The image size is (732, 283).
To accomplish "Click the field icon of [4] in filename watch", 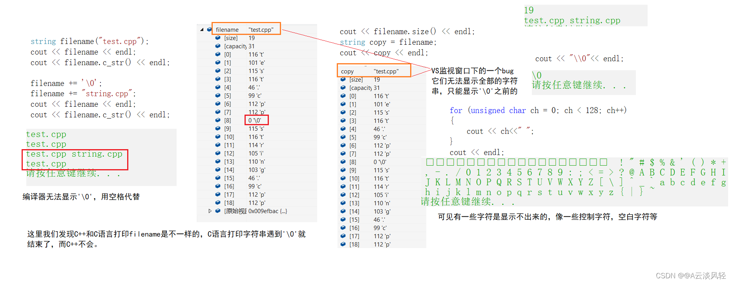I will (x=218, y=88).
